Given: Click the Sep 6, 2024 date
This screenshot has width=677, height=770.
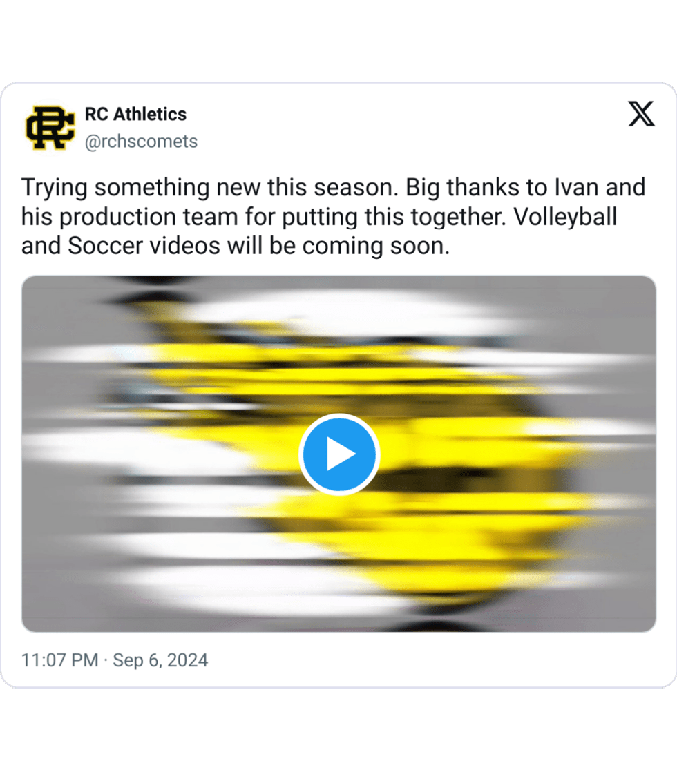Looking at the screenshot, I should (x=160, y=660).
